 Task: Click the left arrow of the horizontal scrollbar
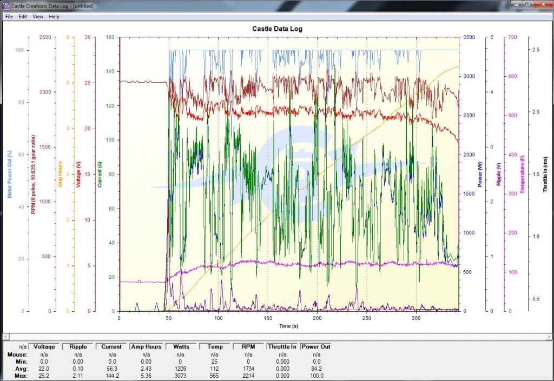5,337
